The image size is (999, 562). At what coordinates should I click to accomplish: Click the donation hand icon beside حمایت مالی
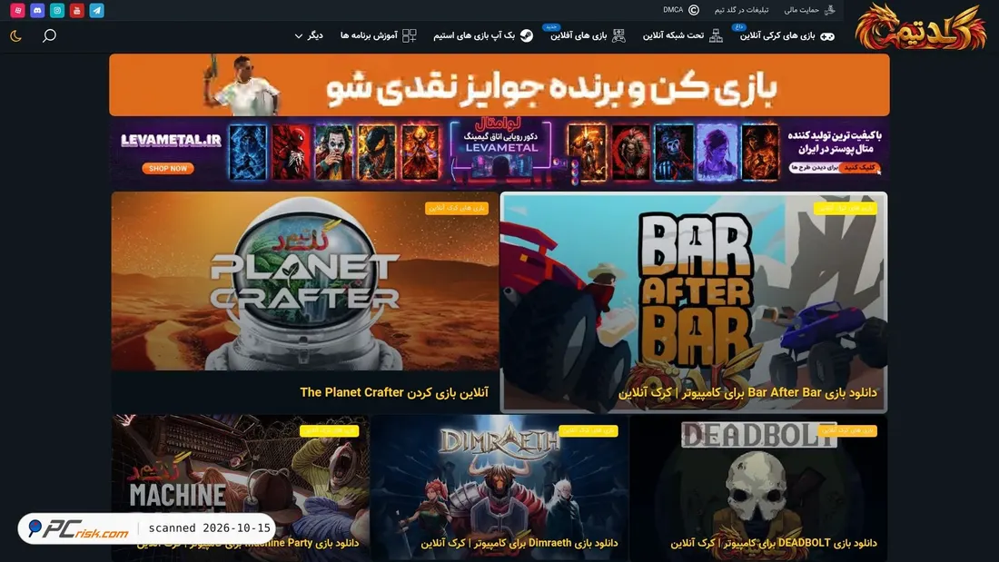click(829, 10)
